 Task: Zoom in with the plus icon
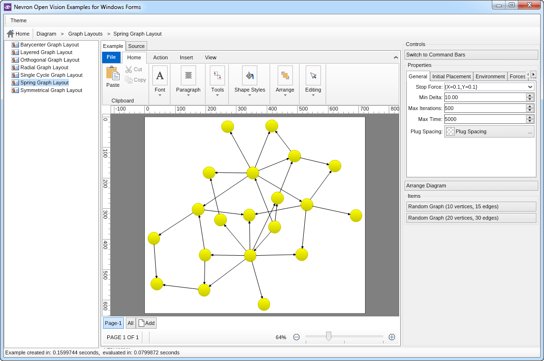pyautogui.click(x=392, y=337)
